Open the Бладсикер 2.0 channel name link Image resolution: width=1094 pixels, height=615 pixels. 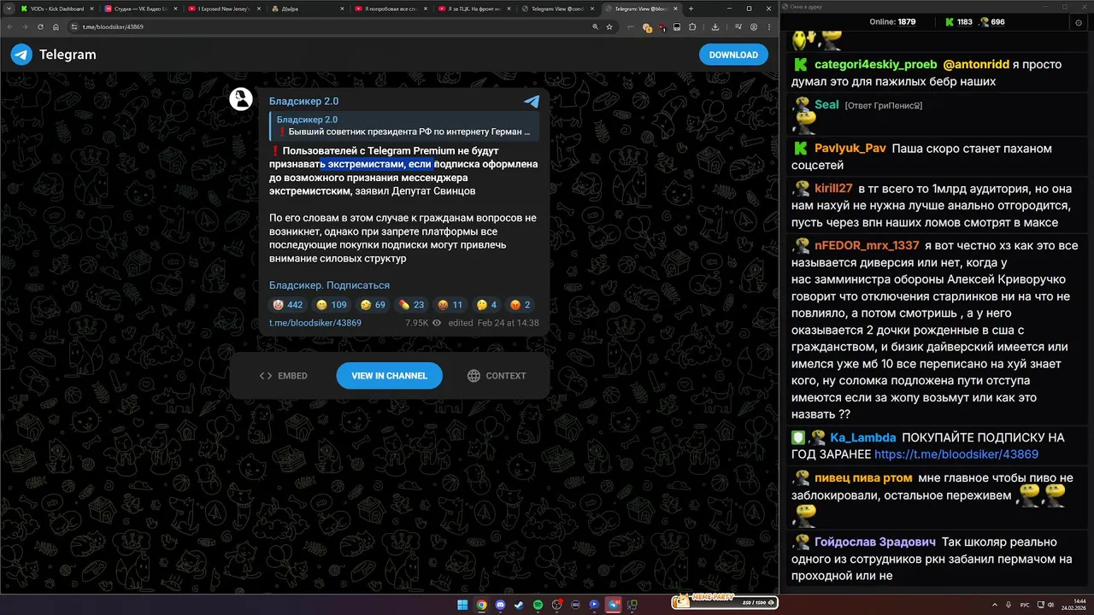pyautogui.click(x=303, y=101)
